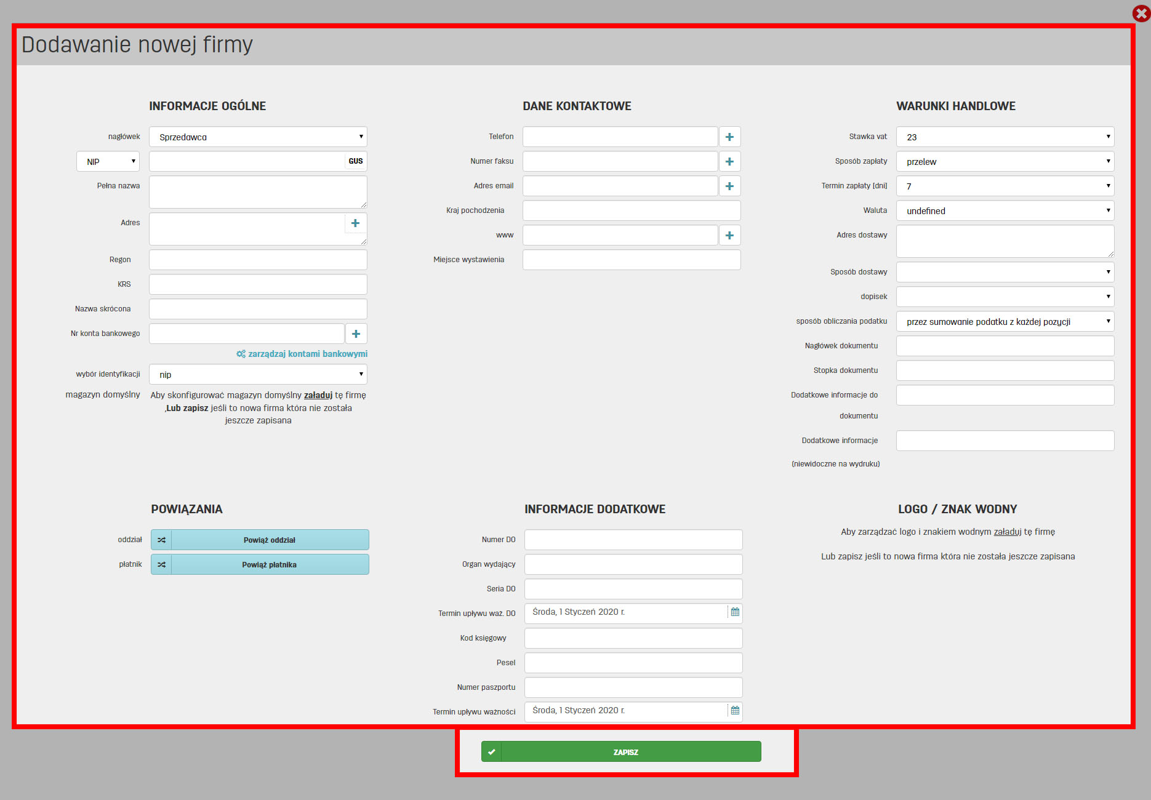Click into the Pełna nazwa text area
Screen dimensions: 1151x800
coord(258,192)
